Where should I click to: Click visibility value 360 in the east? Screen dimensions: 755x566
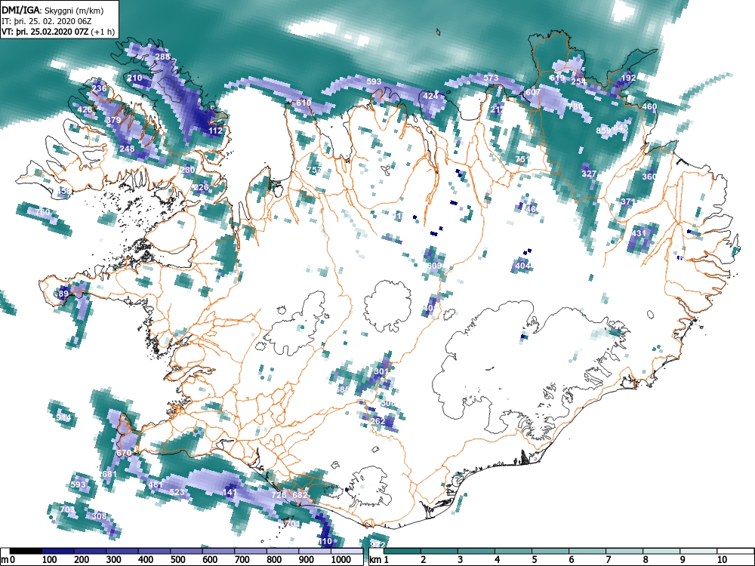tap(649, 177)
